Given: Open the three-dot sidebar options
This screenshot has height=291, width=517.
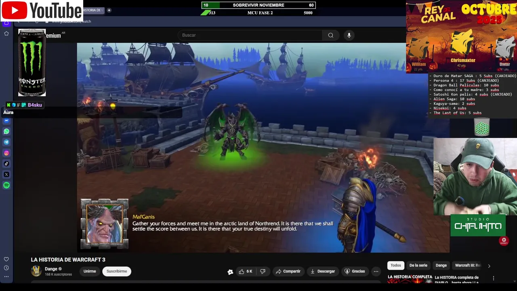Looking at the screenshot, I should click(6, 276).
